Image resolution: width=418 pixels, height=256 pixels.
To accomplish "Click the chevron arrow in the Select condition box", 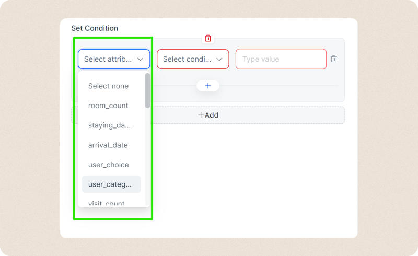I will point(219,60).
